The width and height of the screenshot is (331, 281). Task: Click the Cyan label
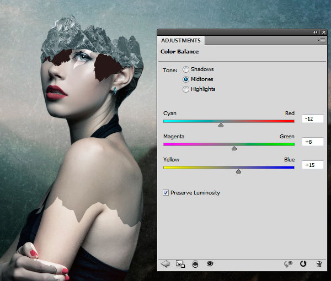(x=170, y=114)
